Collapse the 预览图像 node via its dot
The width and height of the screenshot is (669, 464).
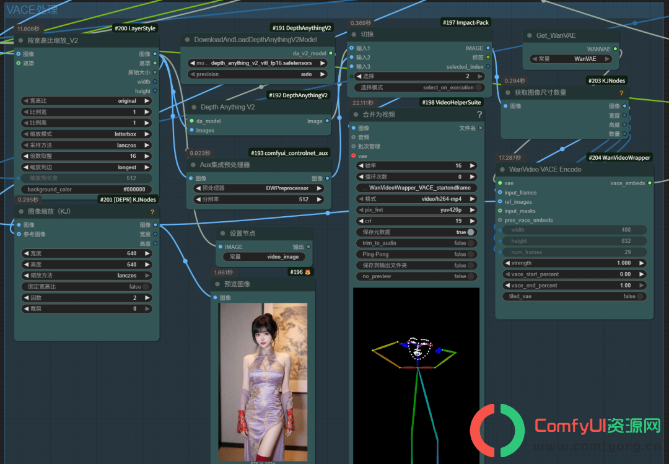[217, 284]
